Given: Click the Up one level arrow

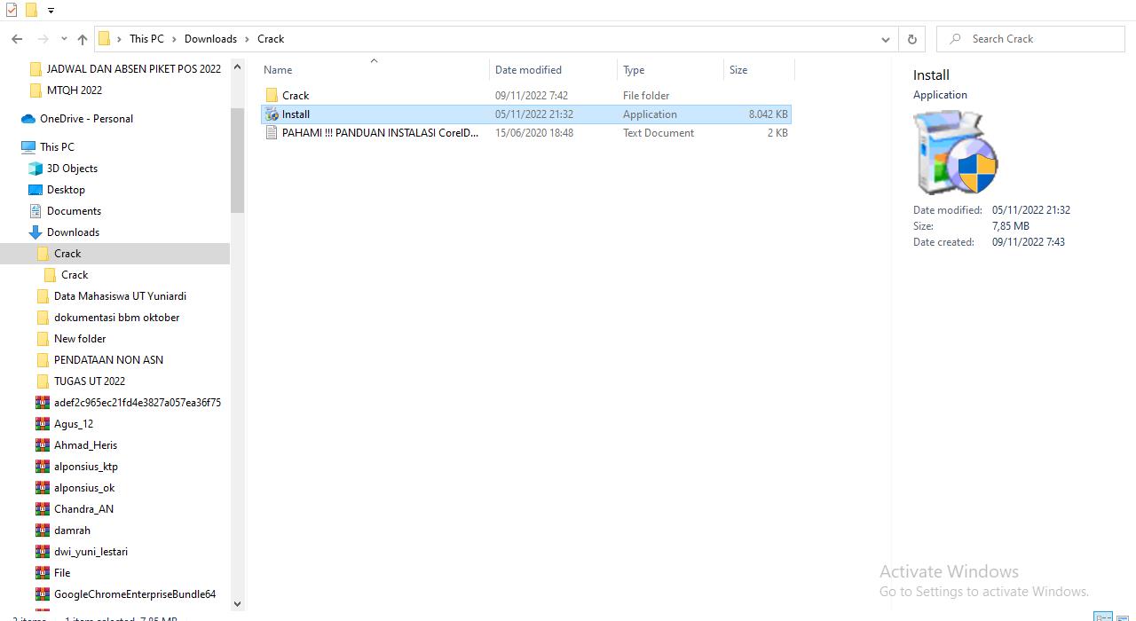Looking at the screenshot, I should coord(83,39).
